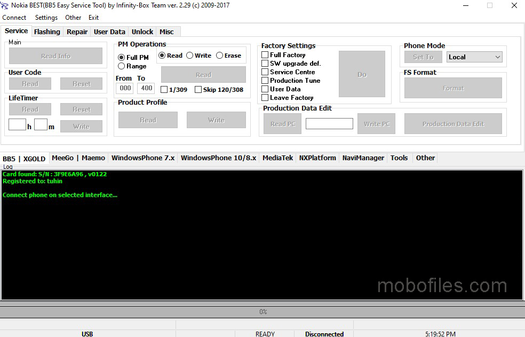Image resolution: width=525 pixels, height=337 pixels.
Task: Focus the LifeTimer hours field
Action: (17, 124)
